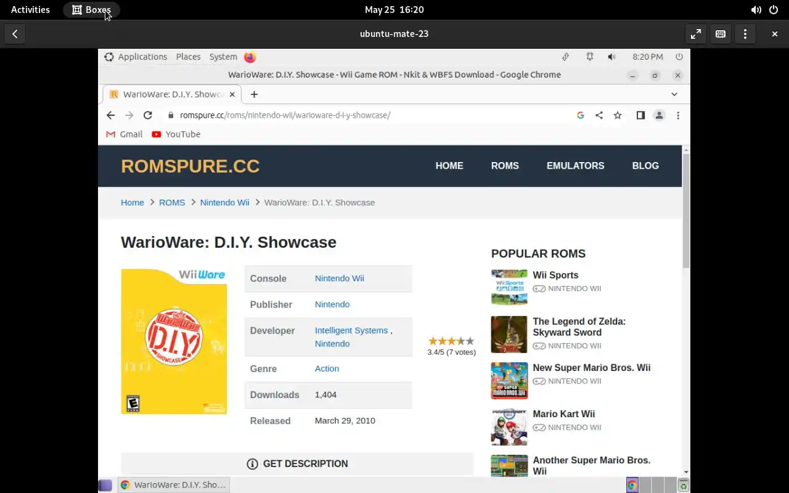Open MATE Places menu
This screenshot has height=493, width=789.
point(188,57)
